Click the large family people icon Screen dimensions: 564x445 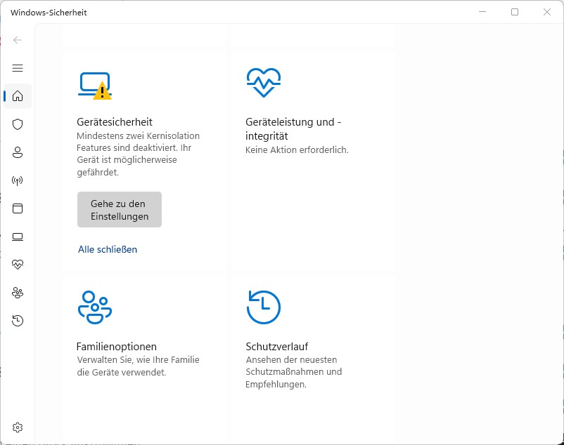95,307
